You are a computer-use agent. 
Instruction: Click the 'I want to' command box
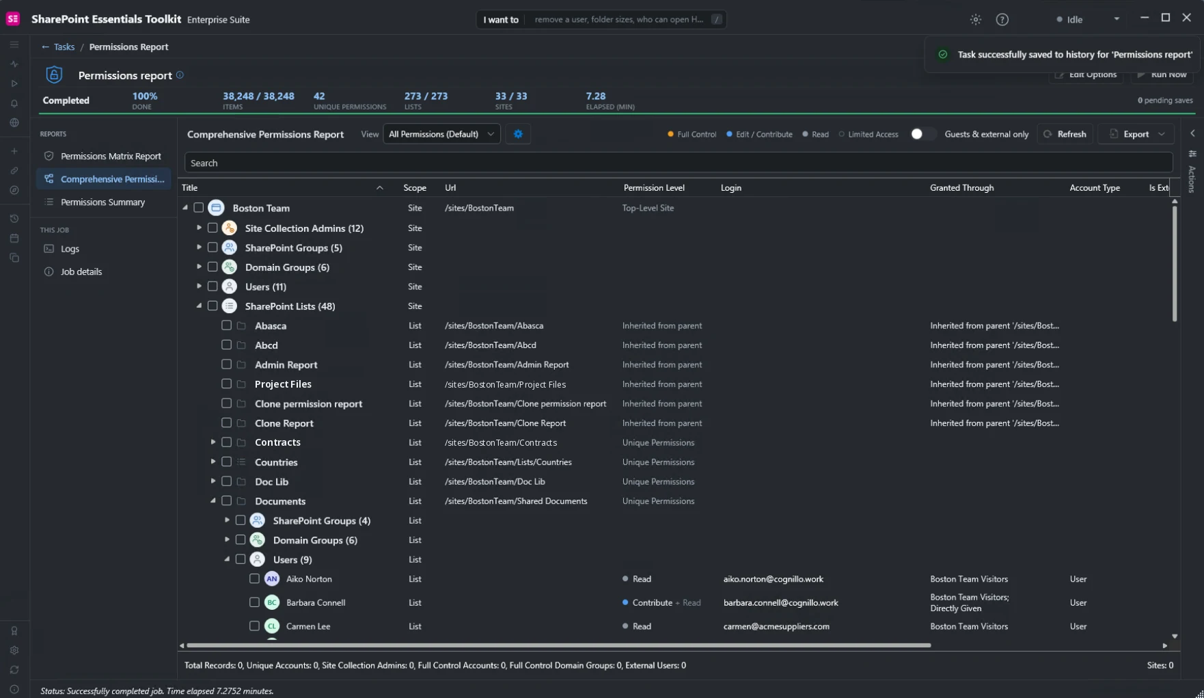coord(601,19)
